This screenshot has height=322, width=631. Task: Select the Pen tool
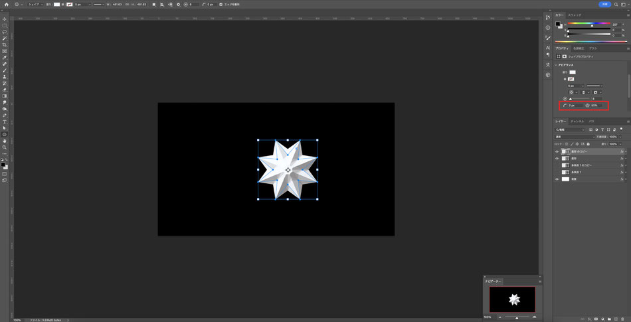click(5, 115)
